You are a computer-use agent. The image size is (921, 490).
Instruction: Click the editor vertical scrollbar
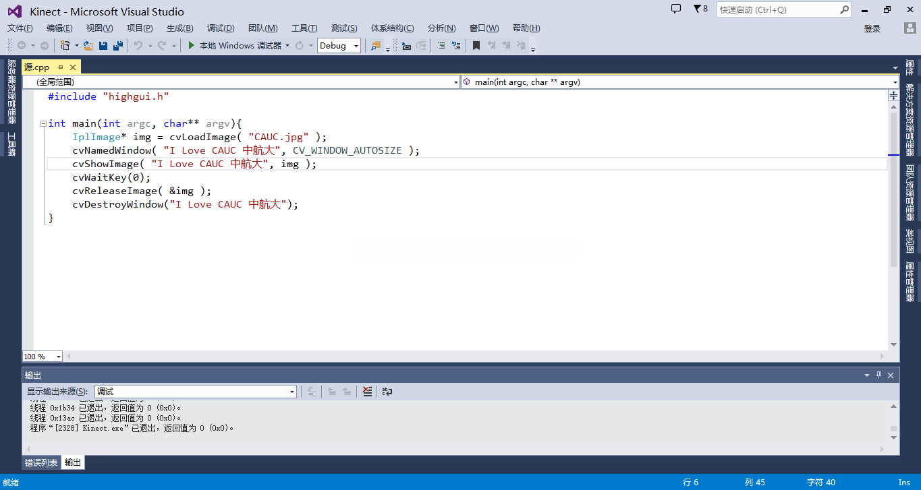coord(893,202)
